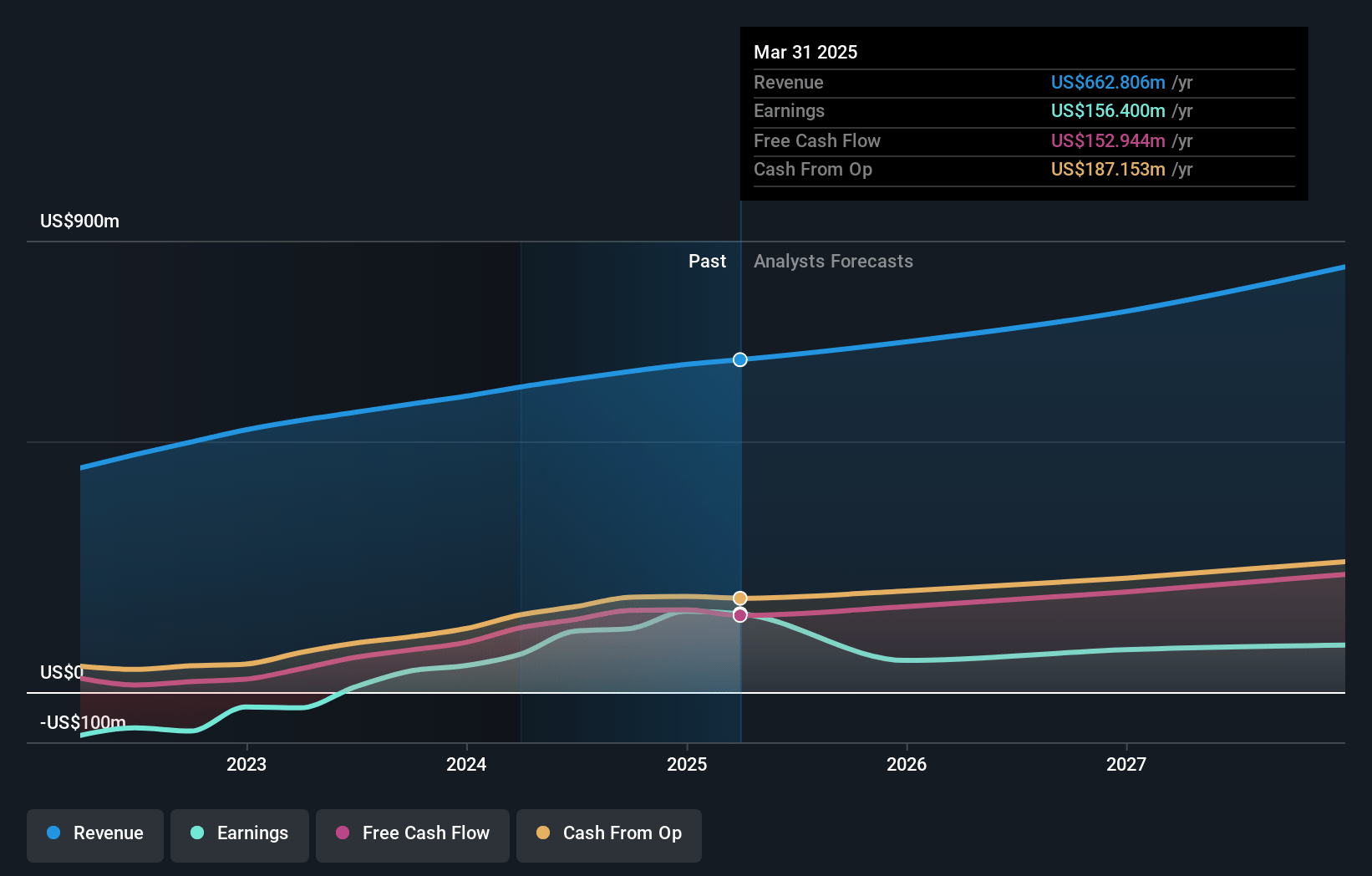The height and width of the screenshot is (876, 1372).
Task: Click the Analysts Forecasts label
Action: (833, 262)
